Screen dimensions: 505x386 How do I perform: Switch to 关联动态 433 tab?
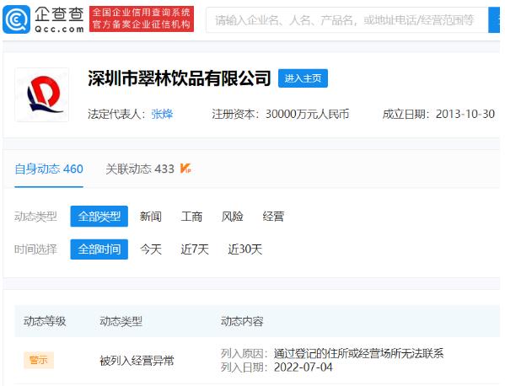140,169
